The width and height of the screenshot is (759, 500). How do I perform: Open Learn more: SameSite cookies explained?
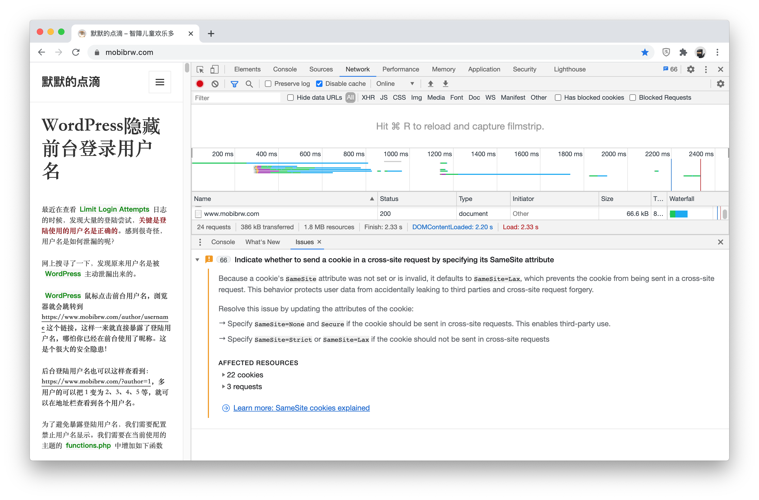(301, 408)
